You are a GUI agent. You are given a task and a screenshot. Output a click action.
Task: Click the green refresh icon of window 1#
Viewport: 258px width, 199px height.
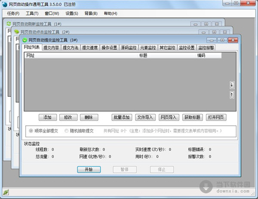click(x=9, y=24)
